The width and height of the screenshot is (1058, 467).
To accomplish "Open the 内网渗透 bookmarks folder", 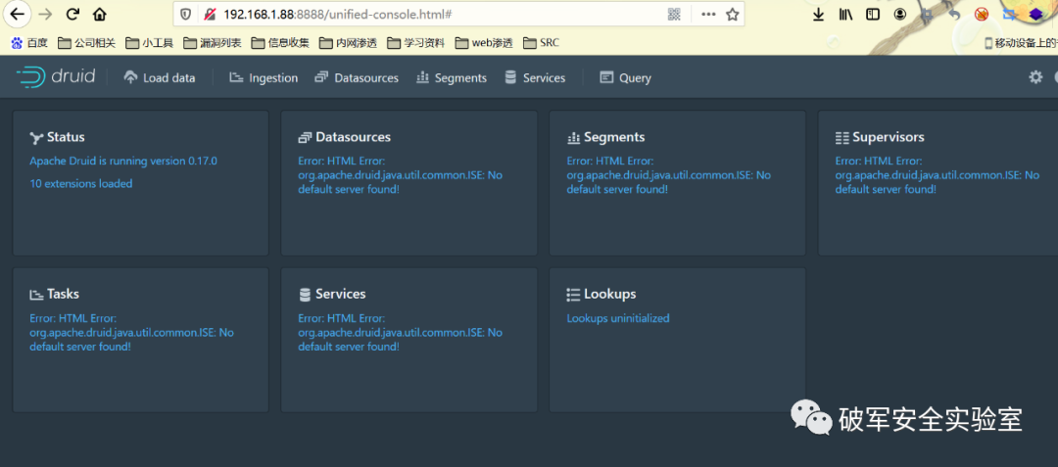I will [348, 43].
